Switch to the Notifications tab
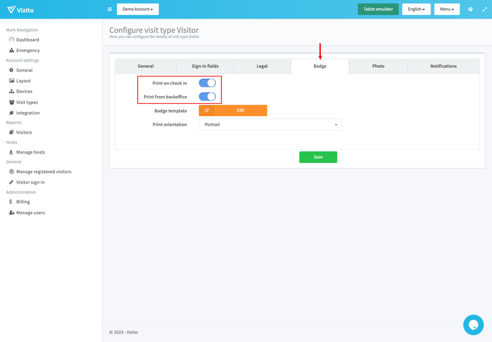Image resolution: width=492 pixels, height=342 pixels. coord(443,66)
